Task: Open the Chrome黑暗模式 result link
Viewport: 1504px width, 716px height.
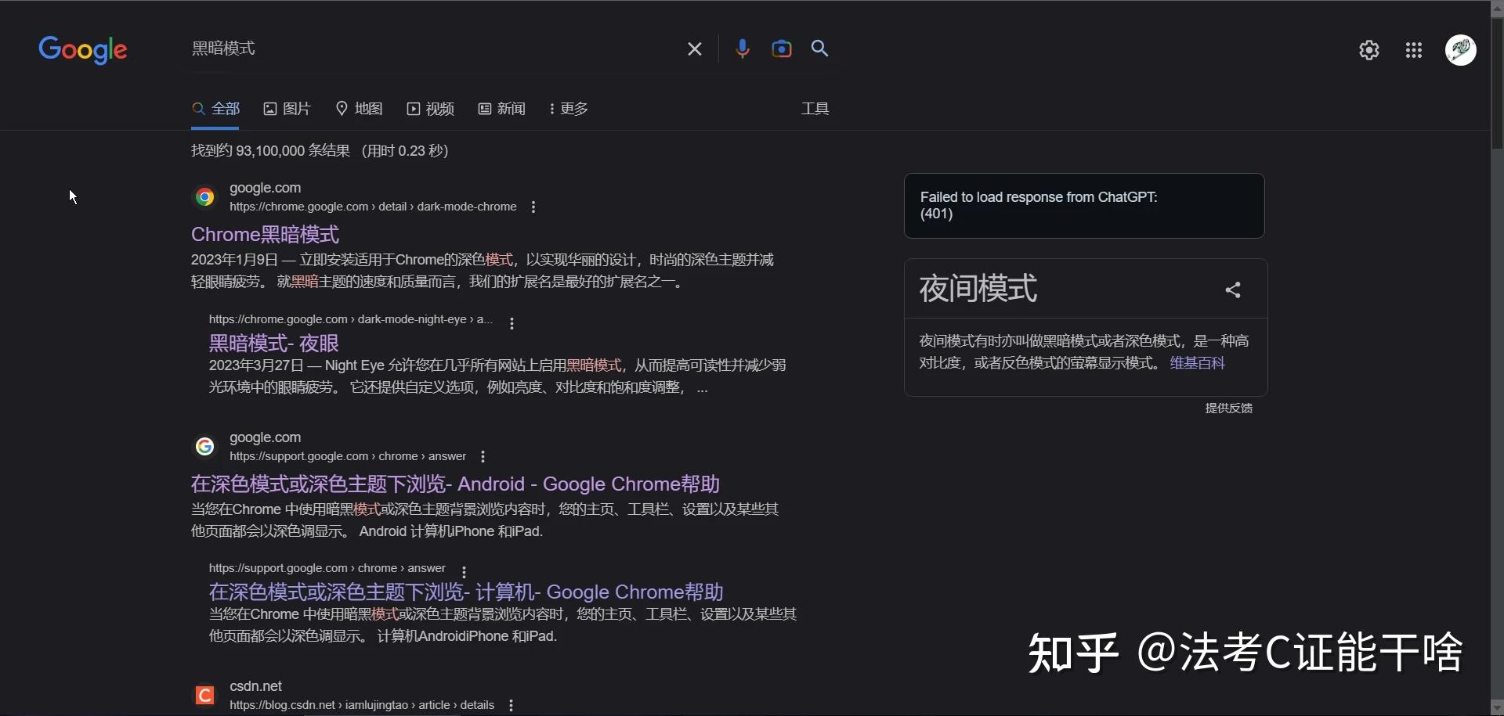Action: 265,234
